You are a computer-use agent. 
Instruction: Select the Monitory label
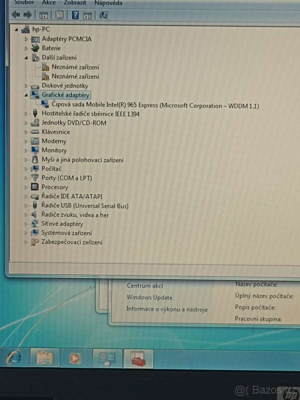54,150
